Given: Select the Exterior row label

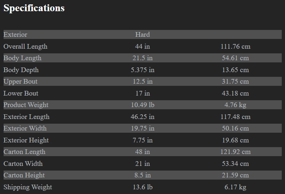Looking at the screenshot, I should (15, 35).
